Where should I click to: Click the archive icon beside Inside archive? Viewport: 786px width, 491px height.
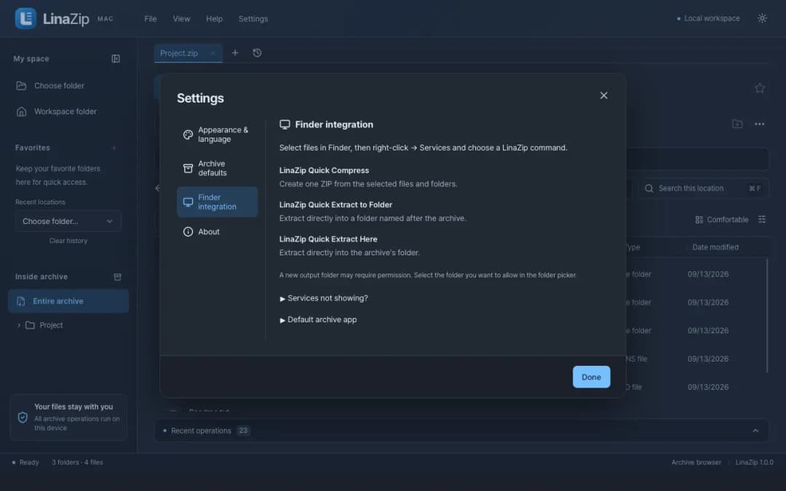pos(117,277)
